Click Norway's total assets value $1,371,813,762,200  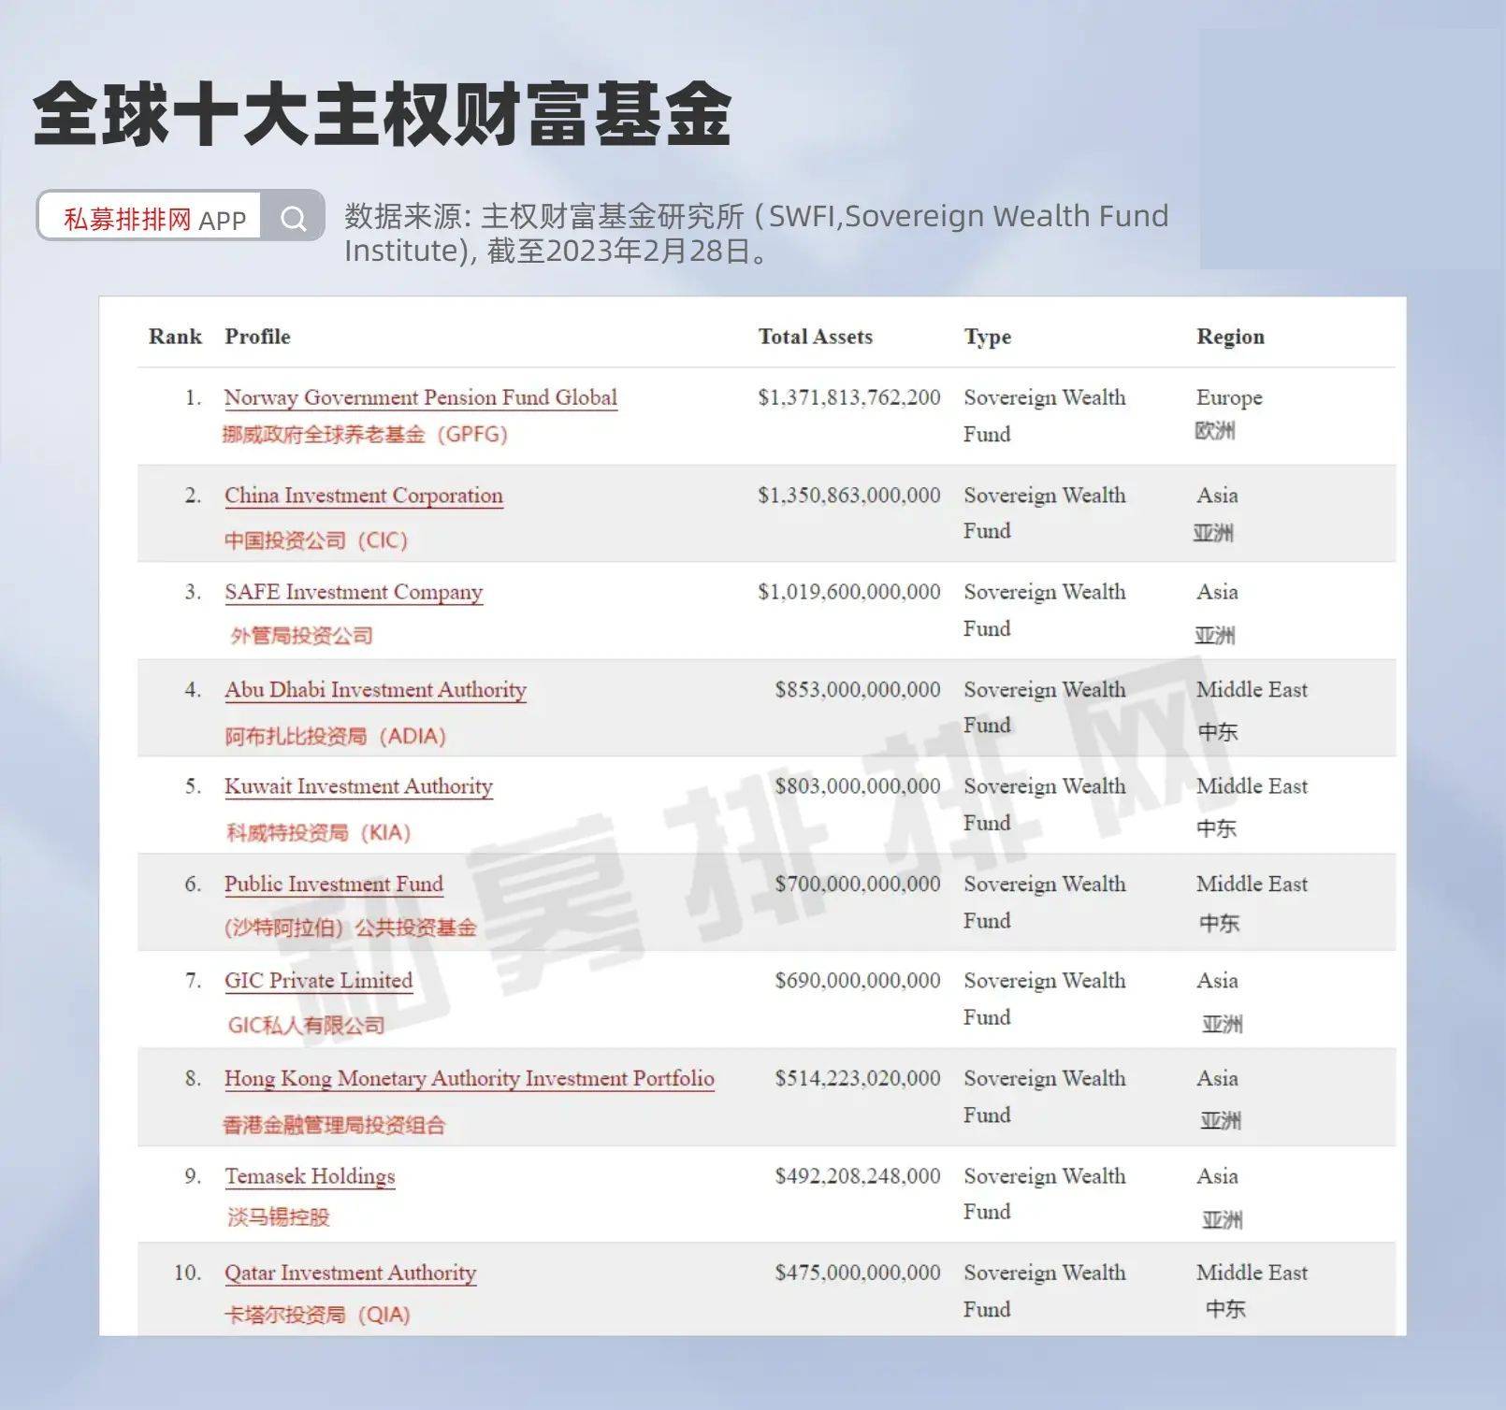[848, 397]
